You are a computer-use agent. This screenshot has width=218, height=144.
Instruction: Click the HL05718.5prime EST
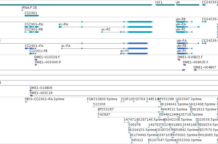[179, 117]
